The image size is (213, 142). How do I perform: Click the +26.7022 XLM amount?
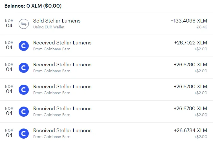191,43
